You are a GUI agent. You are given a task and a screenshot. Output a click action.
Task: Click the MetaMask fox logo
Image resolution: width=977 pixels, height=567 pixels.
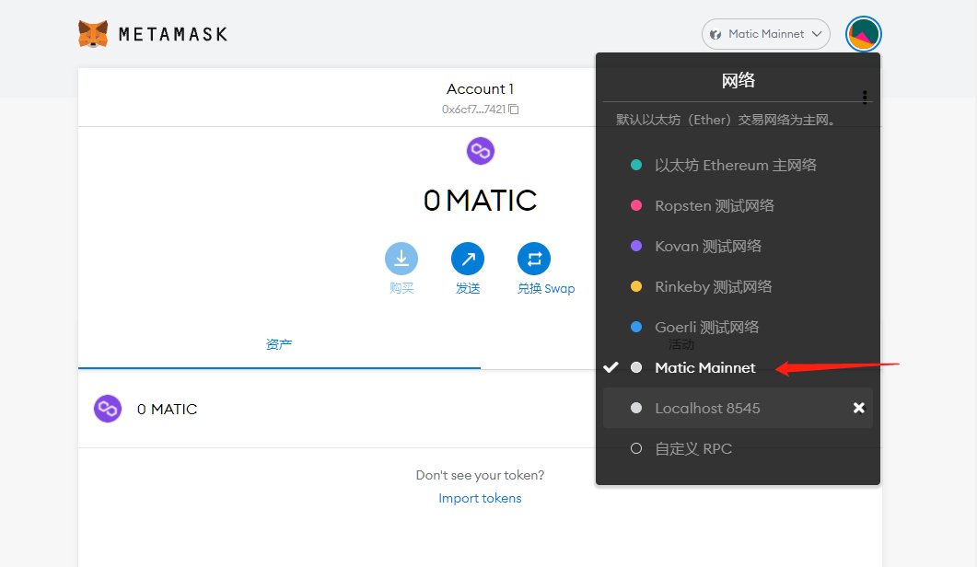[93, 34]
